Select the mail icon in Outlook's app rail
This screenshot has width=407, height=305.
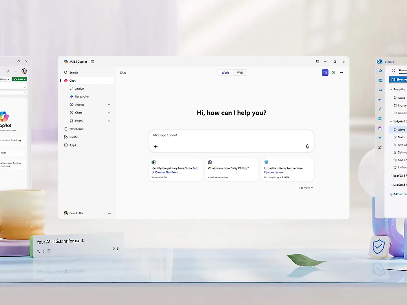point(380,71)
